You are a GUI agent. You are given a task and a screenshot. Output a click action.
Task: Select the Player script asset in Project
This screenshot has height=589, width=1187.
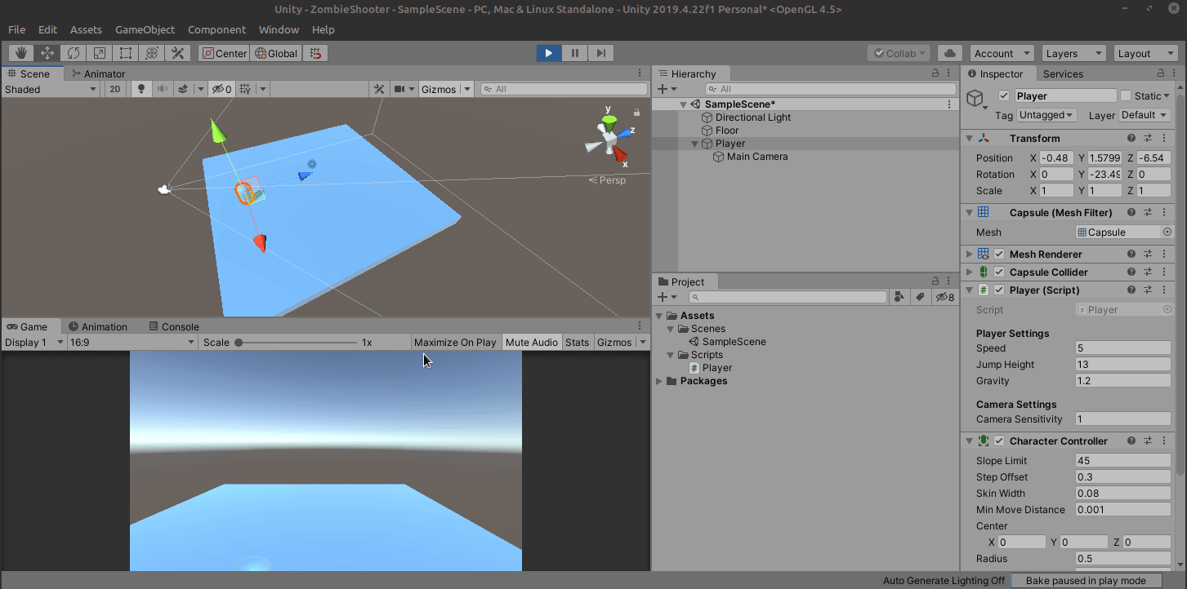coord(711,368)
